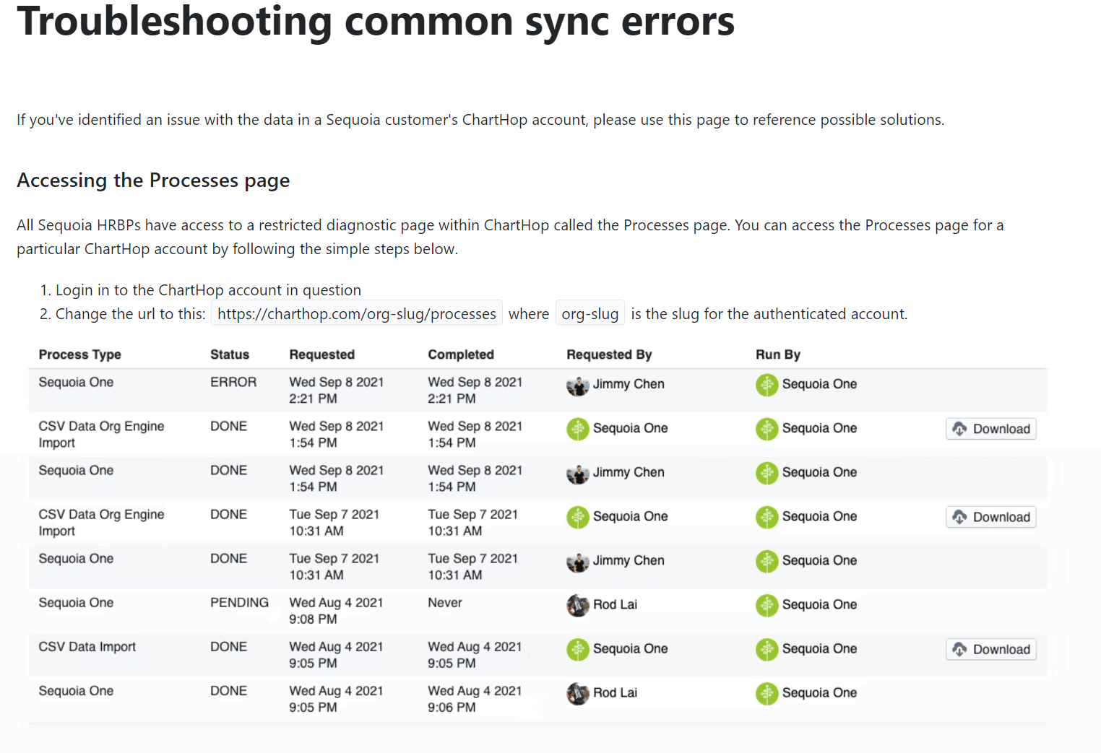This screenshot has height=753, width=1101.
Task: Select the Sequoia One tree icon in Run By column
Action: 767,385
